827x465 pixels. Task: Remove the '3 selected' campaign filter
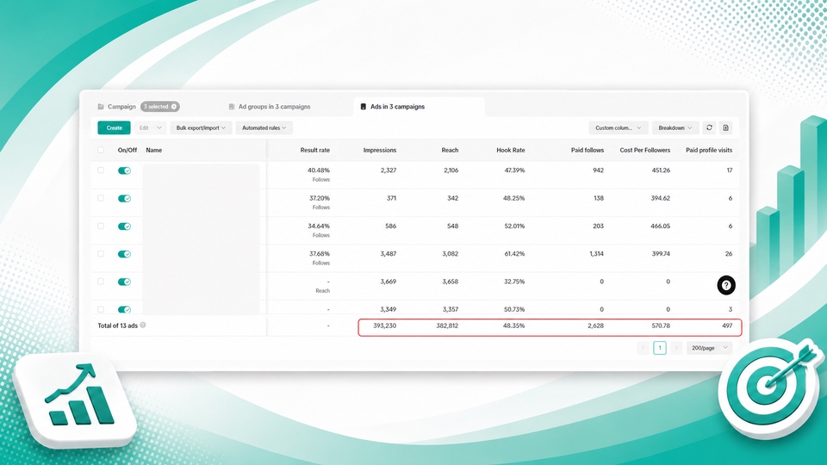[174, 107]
